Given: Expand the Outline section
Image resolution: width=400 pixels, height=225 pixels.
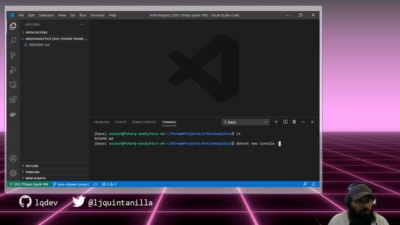Looking at the screenshot, I should pyautogui.click(x=54, y=166).
